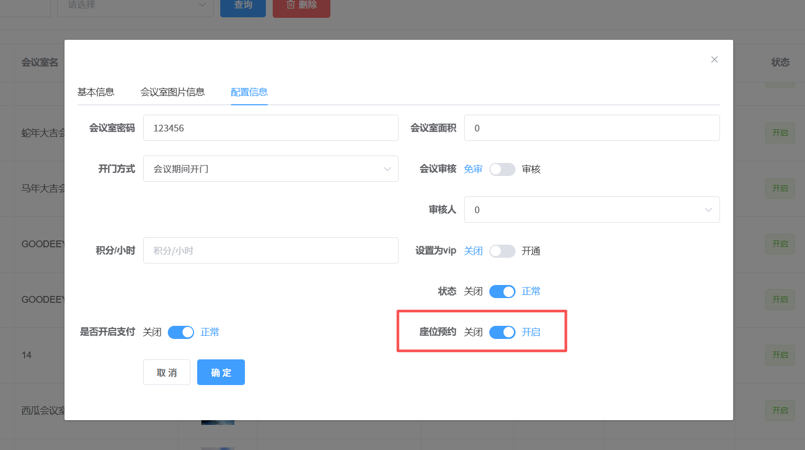Viewport: 805px width, 450px height.
Task: Toggle the 设置为vip switch
Action: tap(502, 251)
